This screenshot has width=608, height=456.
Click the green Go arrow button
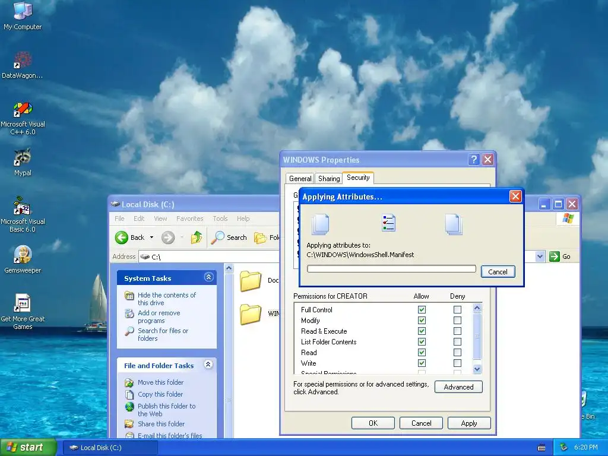555,256
